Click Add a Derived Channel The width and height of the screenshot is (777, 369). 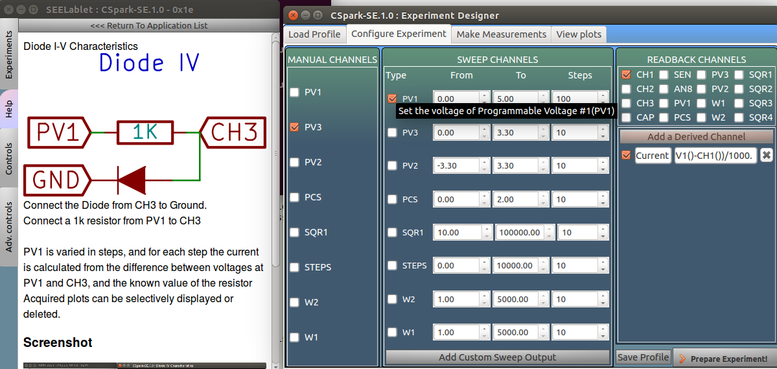[696, 137]
